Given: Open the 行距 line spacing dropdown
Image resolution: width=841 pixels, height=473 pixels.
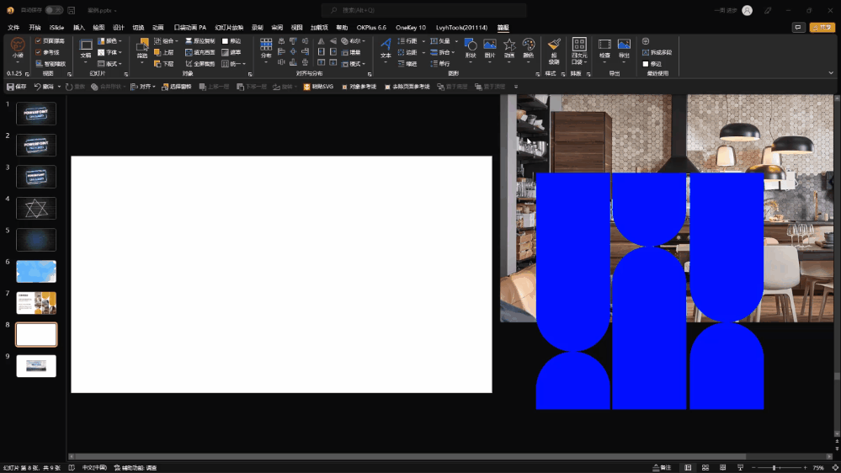Looking at the screenshot, I should click(x=412, y=40).
